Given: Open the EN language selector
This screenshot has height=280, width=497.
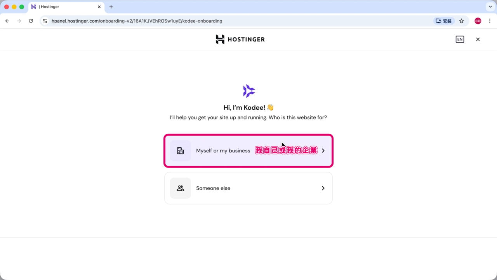Looking at the screenshot, I should 460,39.
